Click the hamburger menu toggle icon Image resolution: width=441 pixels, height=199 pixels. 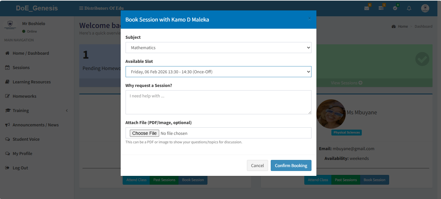[81, 8]
